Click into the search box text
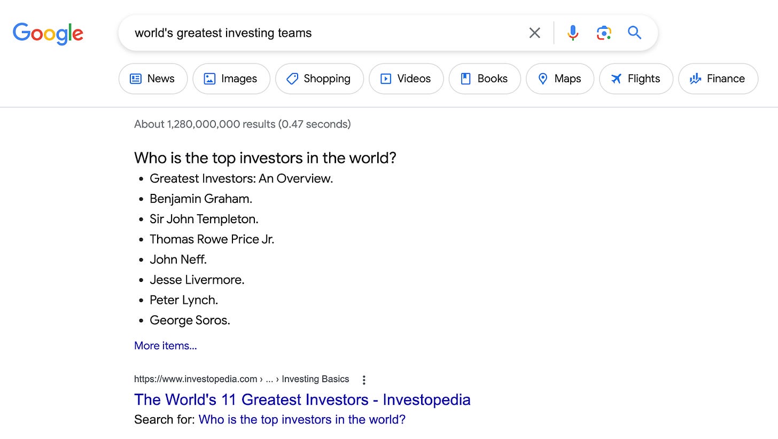Screen dimensions: 778x439 223,33
